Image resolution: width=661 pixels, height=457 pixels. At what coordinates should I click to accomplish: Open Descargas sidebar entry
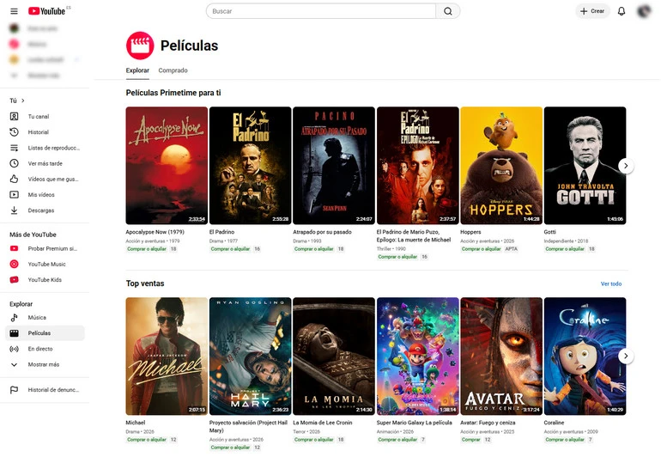[x=45, y=210]
